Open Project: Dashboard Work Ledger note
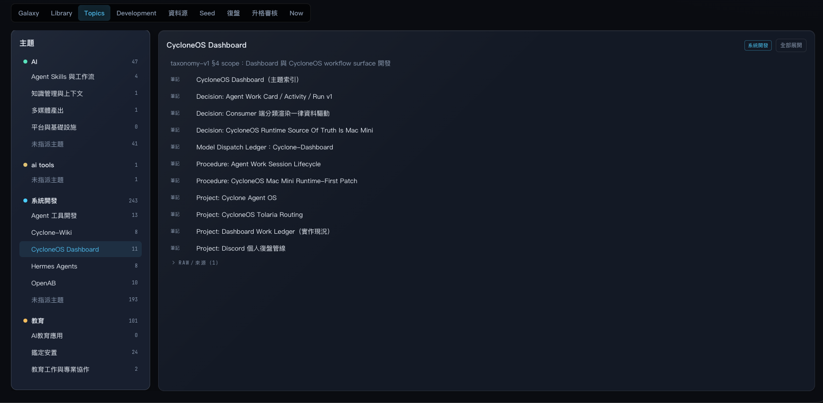Image resolution: width=823 pixels, height=403 pixels. tap(263, 231)
